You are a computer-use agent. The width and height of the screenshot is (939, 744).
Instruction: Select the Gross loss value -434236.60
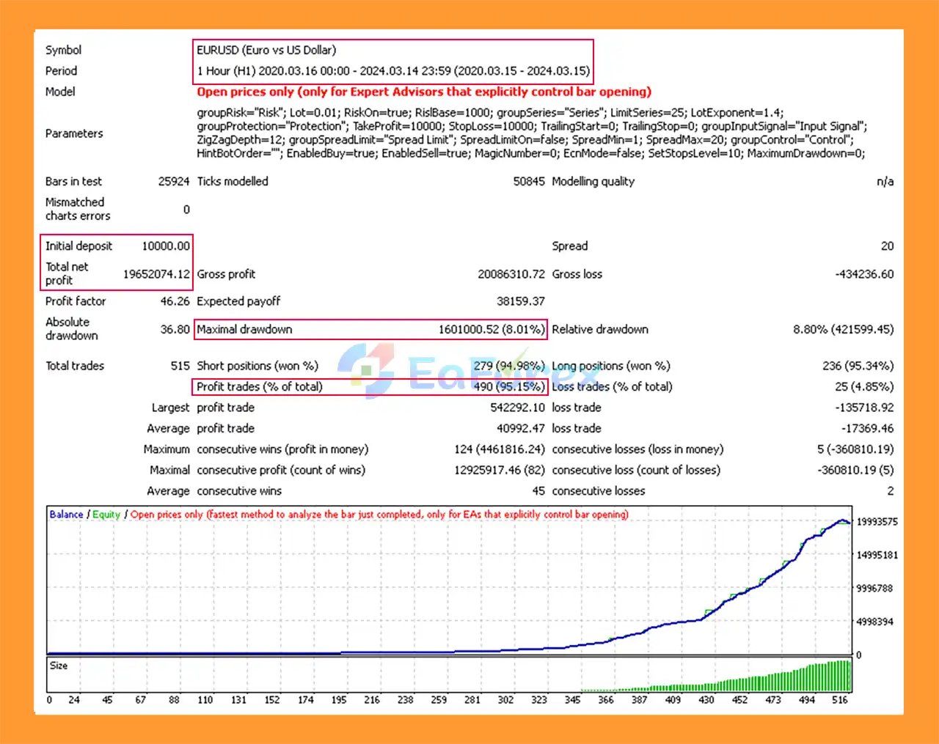click(864, 274)
